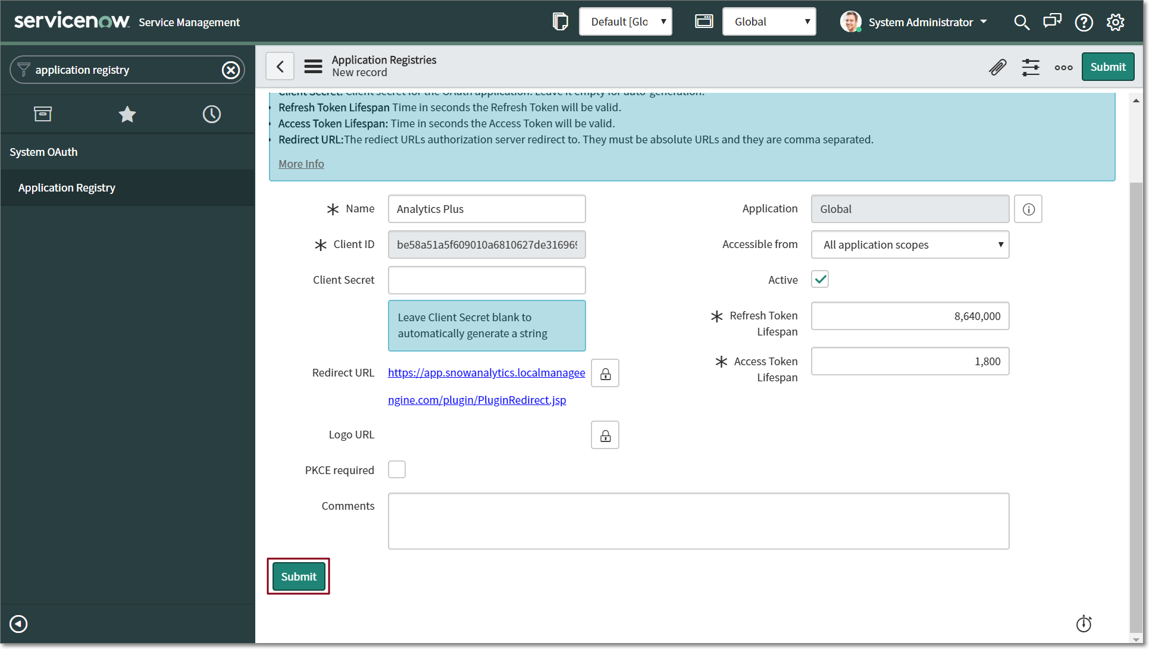Image resolution: width=1149 pixels, height=649 pixels.
Task: Click the application picker window icon
Action: point(704,22)
